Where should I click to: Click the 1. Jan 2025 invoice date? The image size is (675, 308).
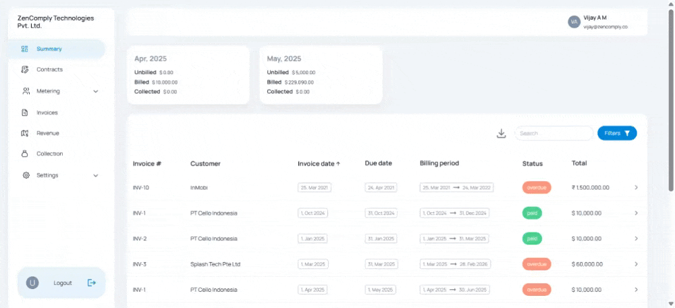313,238
